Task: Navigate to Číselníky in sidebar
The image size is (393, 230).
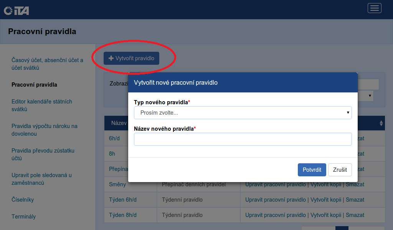Action: (x=23, y=200)
